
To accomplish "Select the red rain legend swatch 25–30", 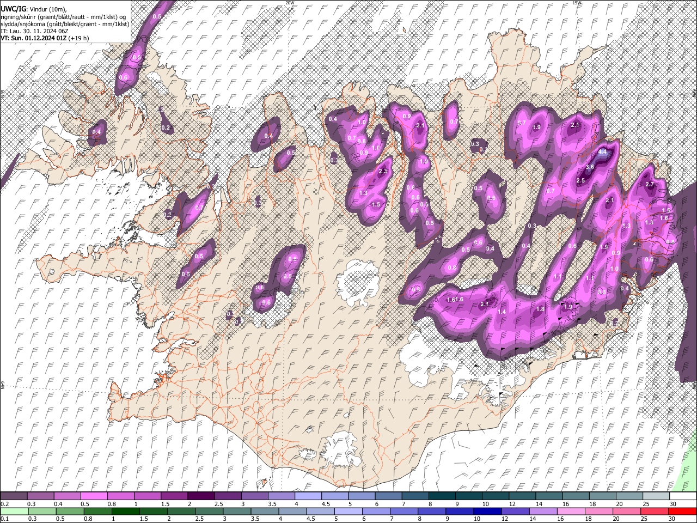I will click(x=656, y=511).
